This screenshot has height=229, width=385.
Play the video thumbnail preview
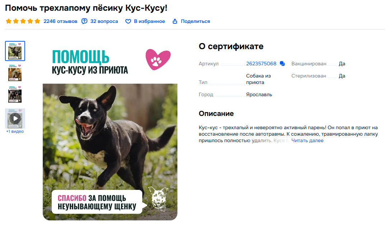click(x=15, y=118)
